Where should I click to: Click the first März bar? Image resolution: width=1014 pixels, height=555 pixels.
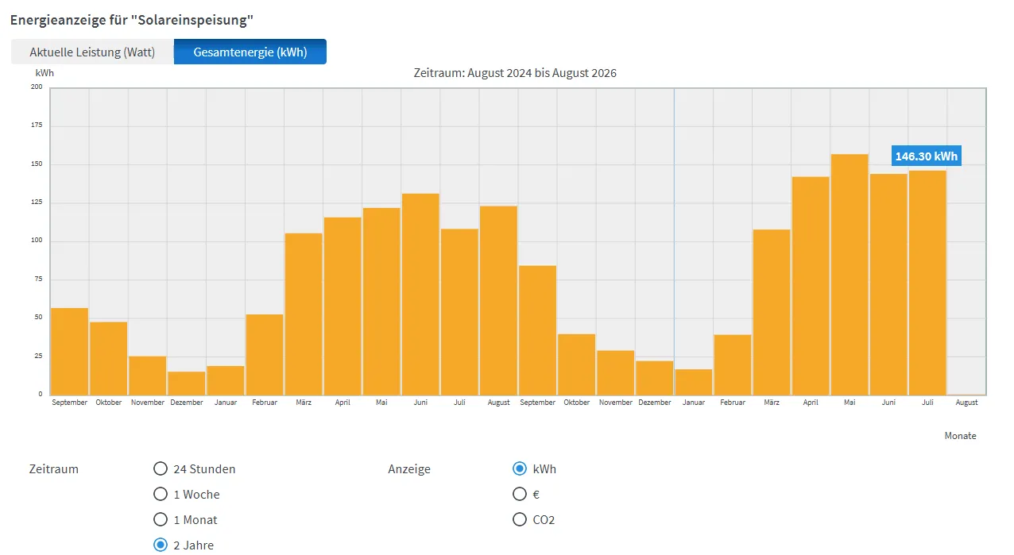point(304,314)
